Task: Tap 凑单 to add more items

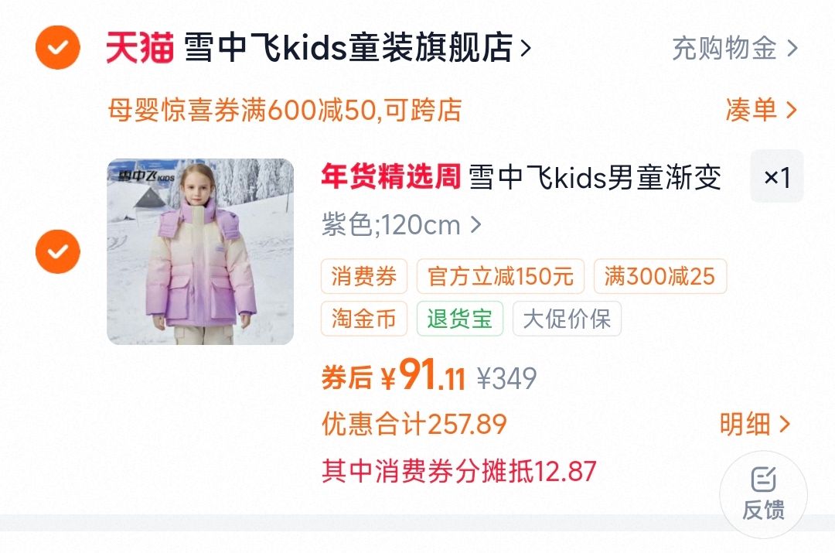Action: coord(761,111)
